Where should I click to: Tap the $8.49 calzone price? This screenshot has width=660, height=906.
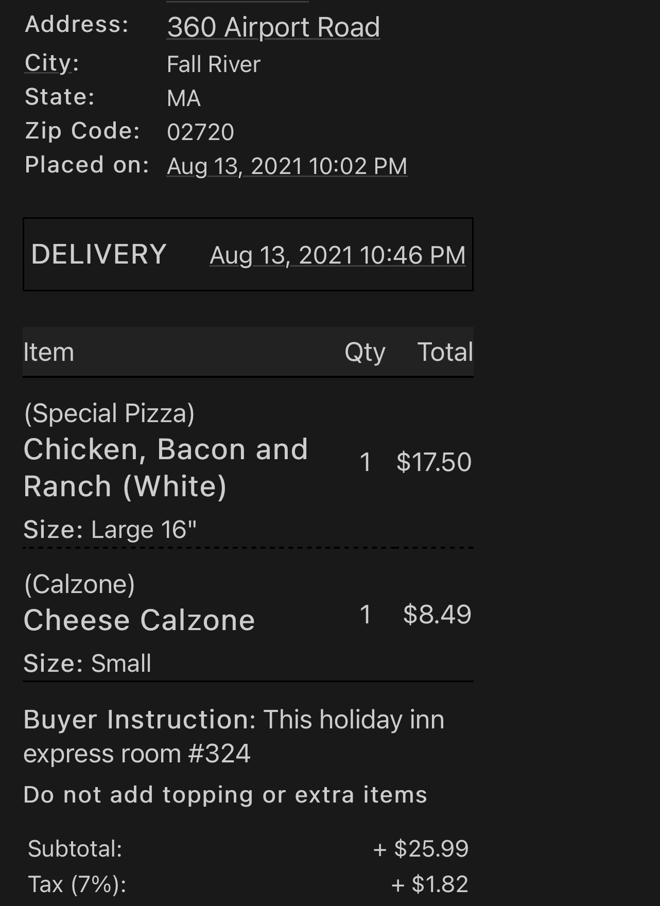(x=437, y=614)
